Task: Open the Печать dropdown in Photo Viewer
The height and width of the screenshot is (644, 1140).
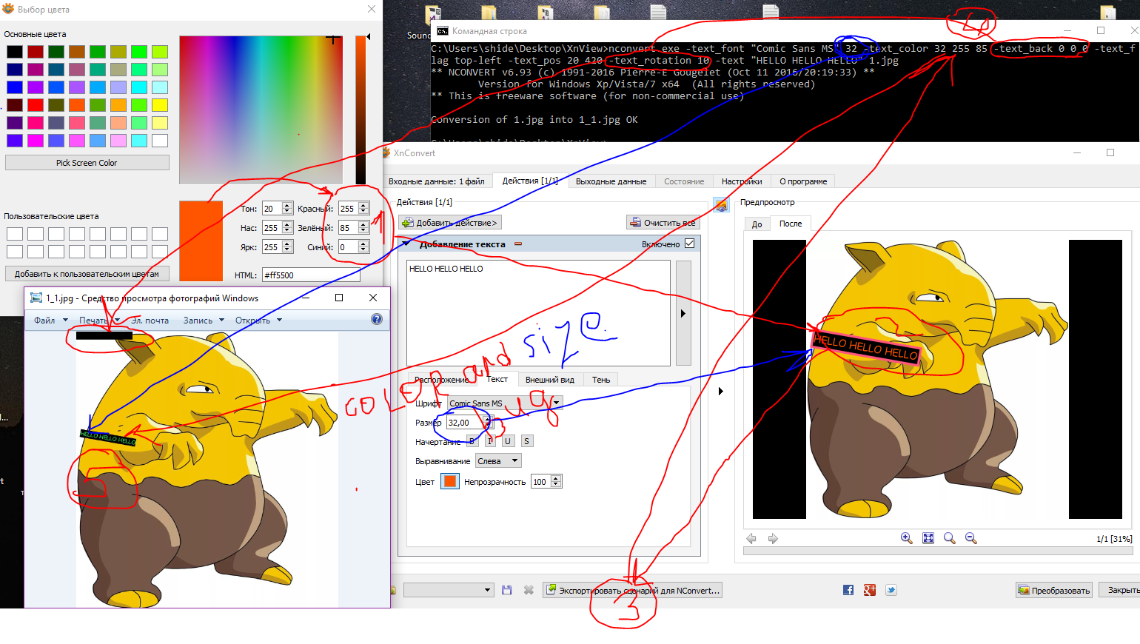Action: tap(99, 321)
